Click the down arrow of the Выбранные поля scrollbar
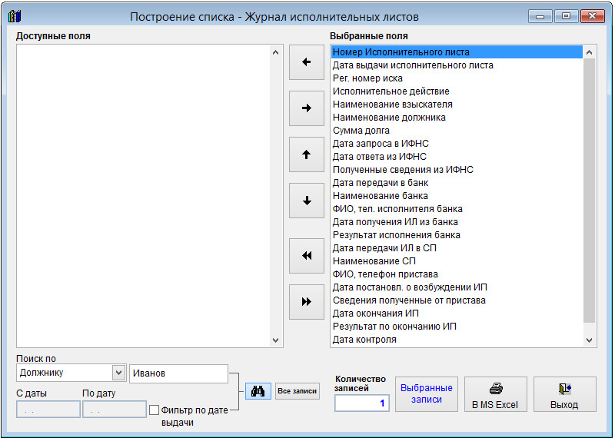The image size is (615, 438). point(589,340)
